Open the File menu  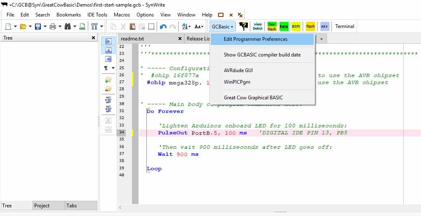click(10, 15)
